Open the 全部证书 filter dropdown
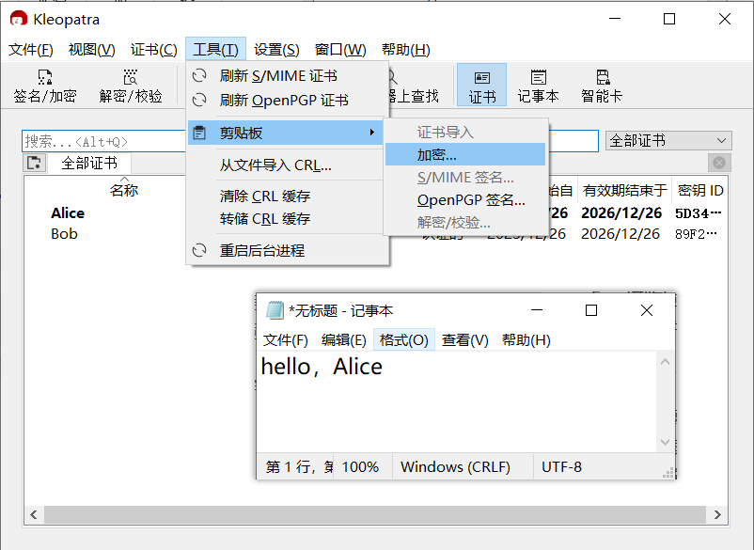Screen dimensions: 754x550 tap(668, 140)
